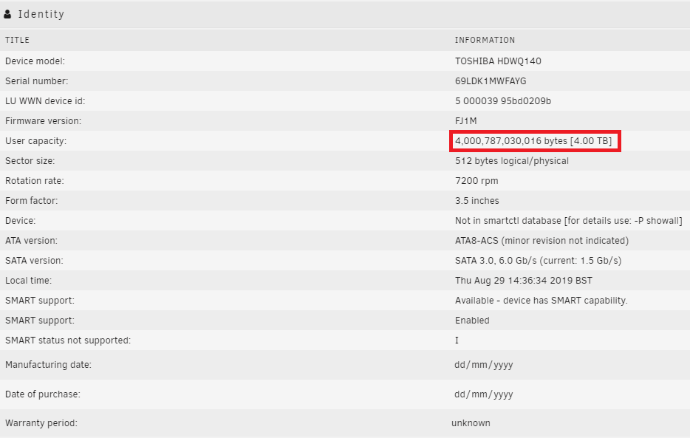This screenshot has height=438, width=690.
Task: Click the TITLE column header
Action: pyautogui.click(x=17, y=40)
